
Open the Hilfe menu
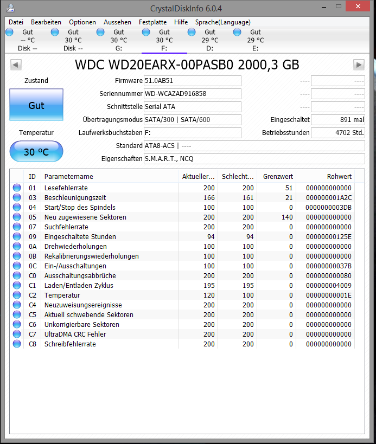coord(181,22)
